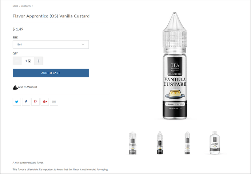Email this product via envelope icon

tap(54, 102)
